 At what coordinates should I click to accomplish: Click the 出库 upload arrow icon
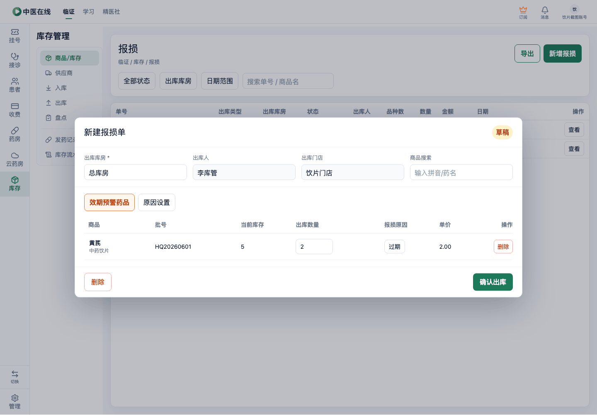tap(49, 103)
